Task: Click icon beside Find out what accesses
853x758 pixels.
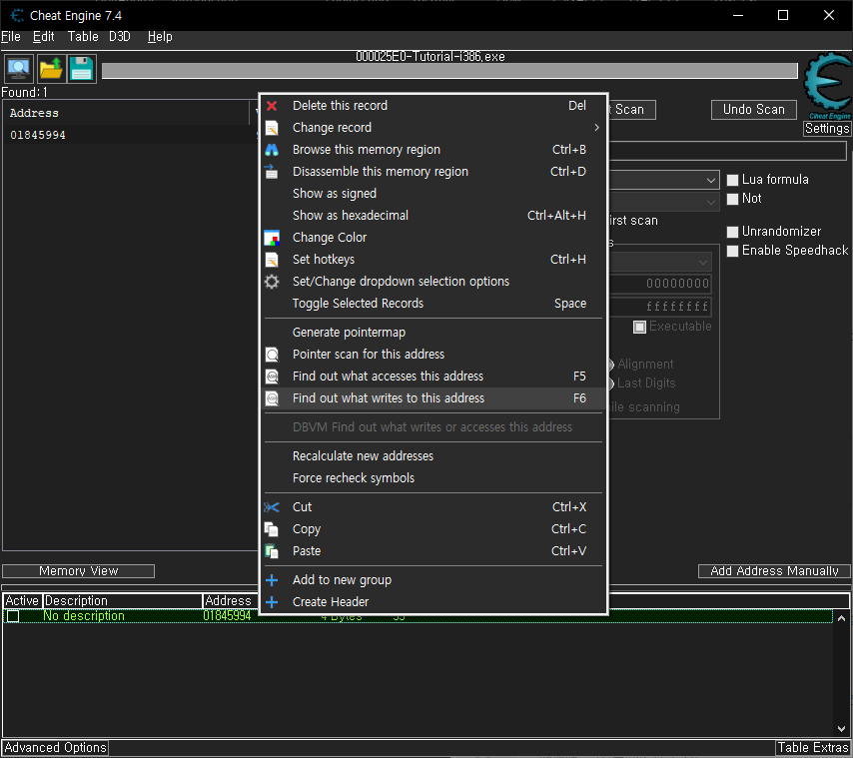Action: (x=272, y=377)
